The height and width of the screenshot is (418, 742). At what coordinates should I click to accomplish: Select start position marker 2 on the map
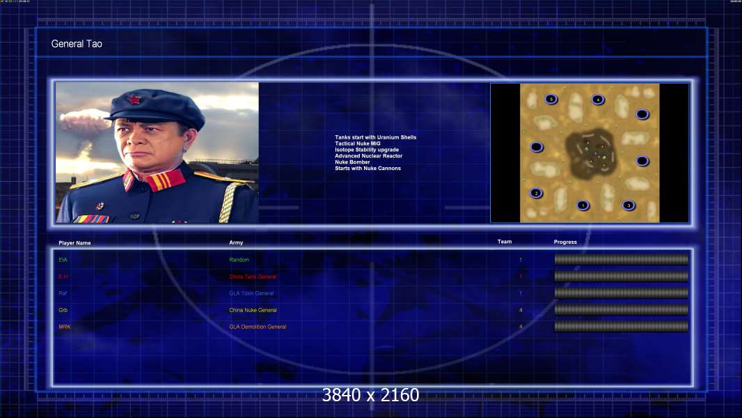pyautogui.click(x=536, y=193)
